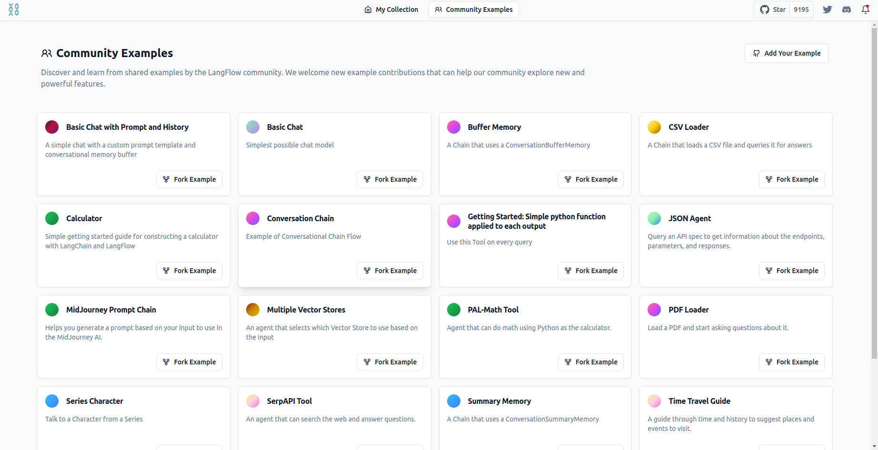Open the Multiple Vector Stores card title
Screen dimensions: 878x450
click(x=306, y=310)
